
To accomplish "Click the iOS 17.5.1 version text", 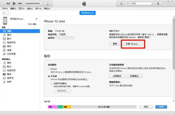I will click(114, 31).
